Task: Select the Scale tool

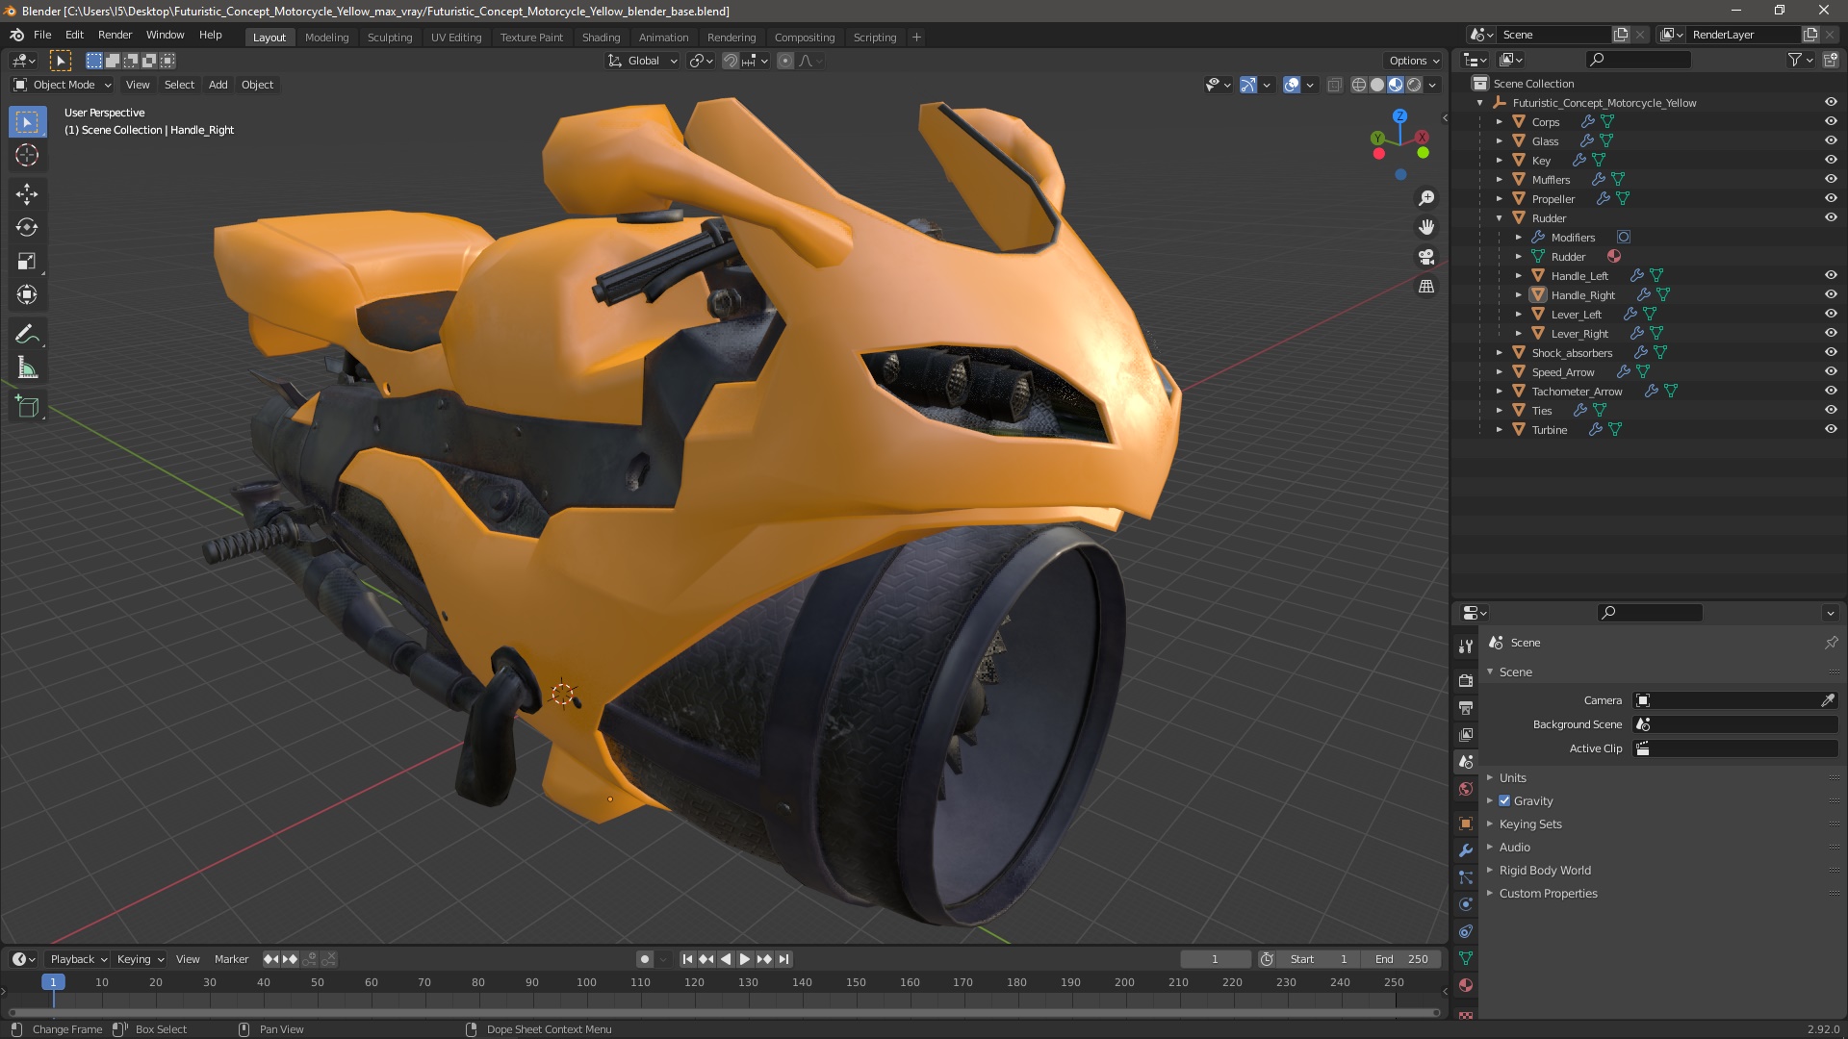Action: coord(27,262)
